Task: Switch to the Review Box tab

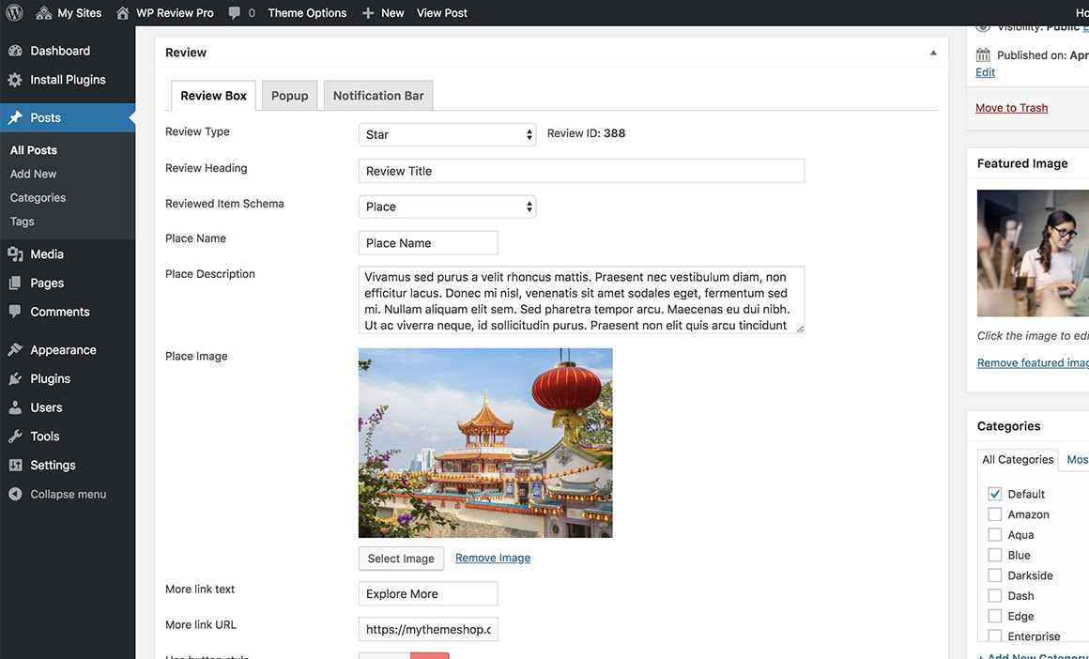Action: point(213,96)
